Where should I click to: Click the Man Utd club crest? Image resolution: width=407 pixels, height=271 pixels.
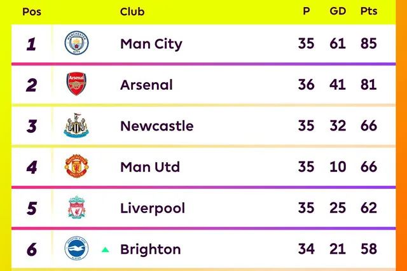point(76,166)
